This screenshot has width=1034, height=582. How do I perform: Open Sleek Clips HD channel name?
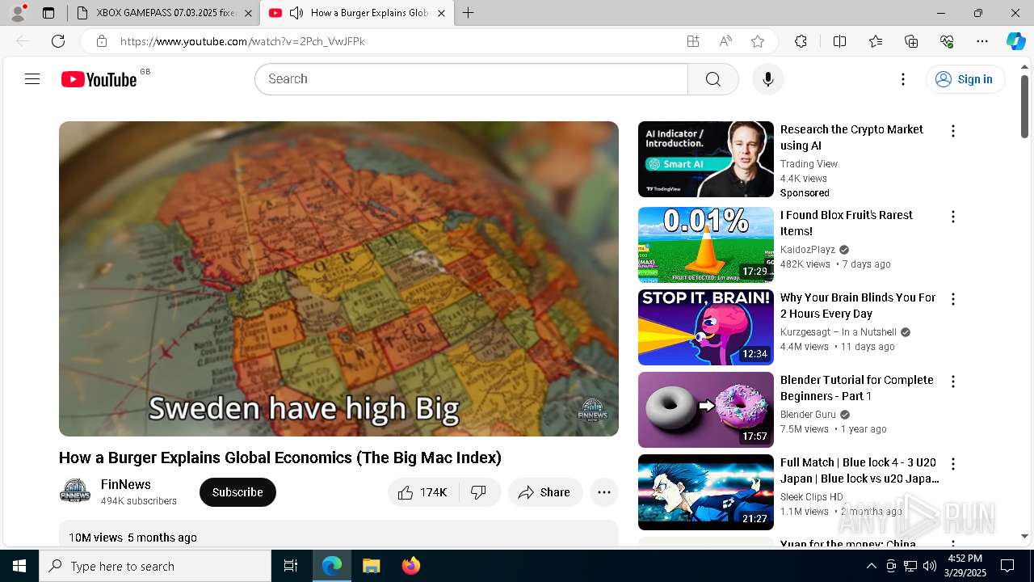[812, 497]
